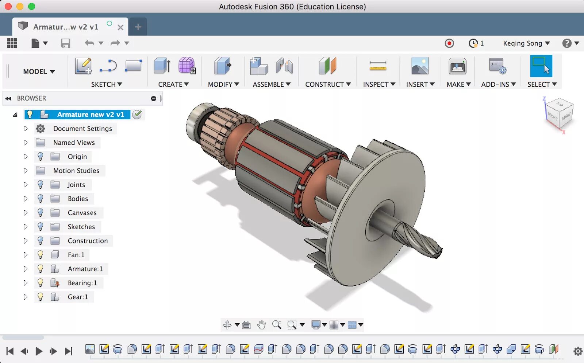Click the Offset Plane icon in Construct

[x=327, y=66]
